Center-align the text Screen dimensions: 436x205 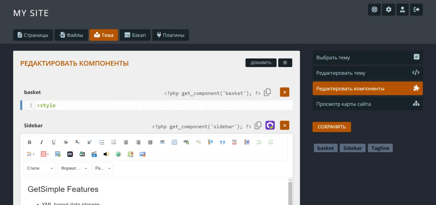click(x=126, y=142)
